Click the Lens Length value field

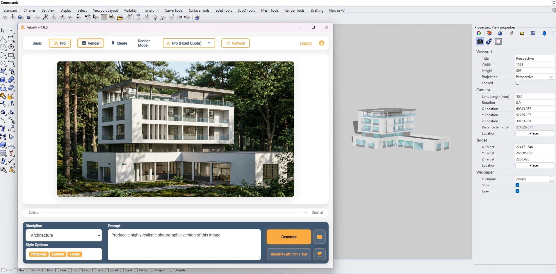(x=534, y=97)
